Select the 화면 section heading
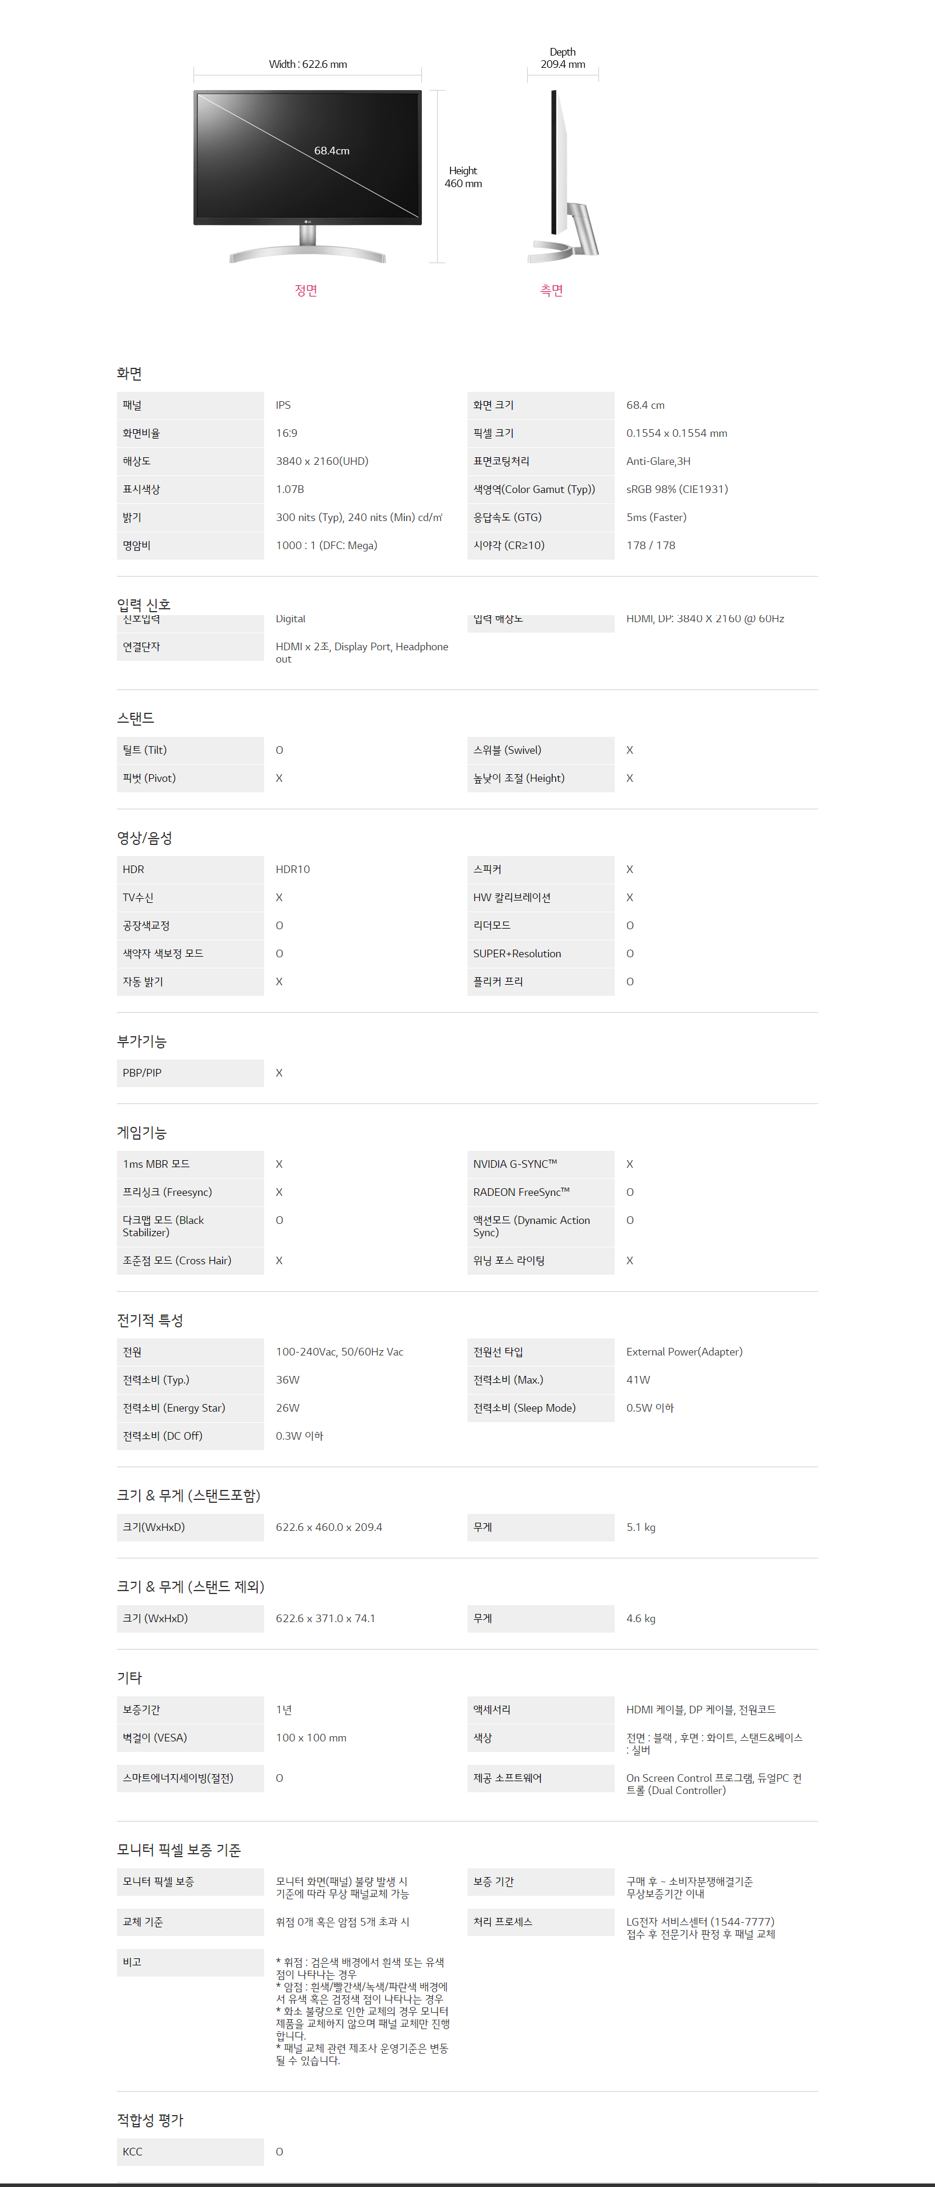935x2187 pixels. click(129, 374)
